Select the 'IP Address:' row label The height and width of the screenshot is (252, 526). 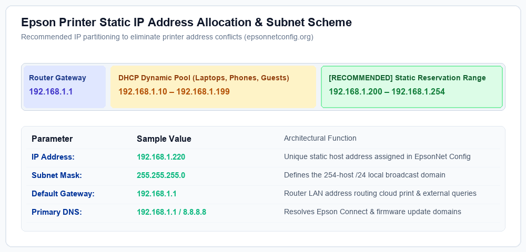pos(53,156)
